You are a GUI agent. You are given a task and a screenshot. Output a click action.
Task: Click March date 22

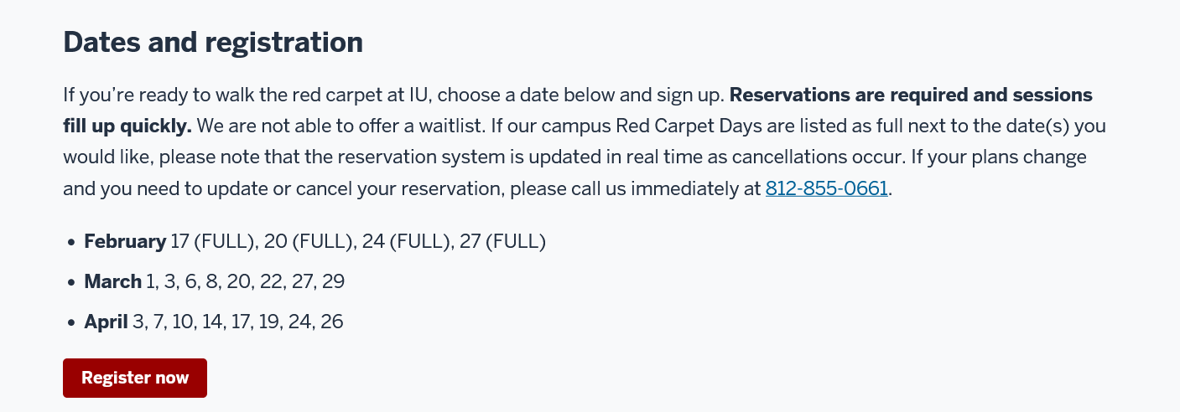[x=272, y=281]
